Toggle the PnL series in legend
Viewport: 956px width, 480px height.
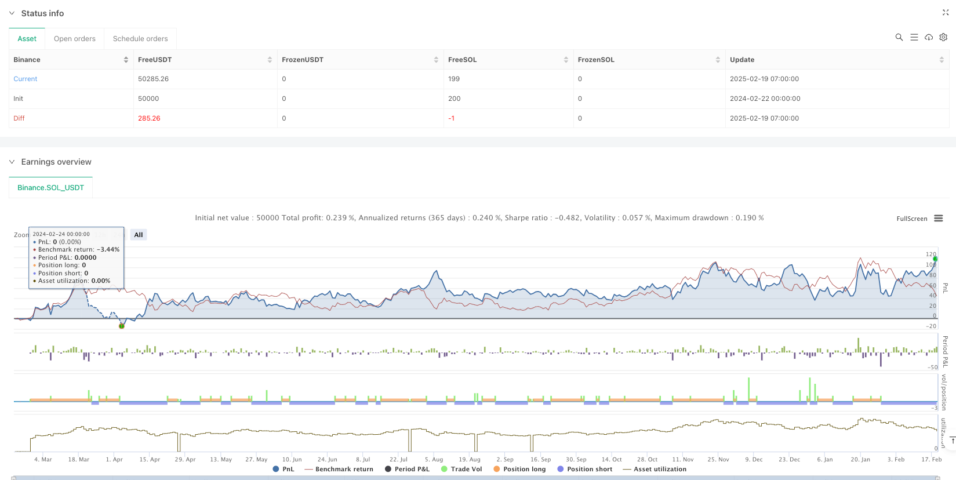[283, 469]
